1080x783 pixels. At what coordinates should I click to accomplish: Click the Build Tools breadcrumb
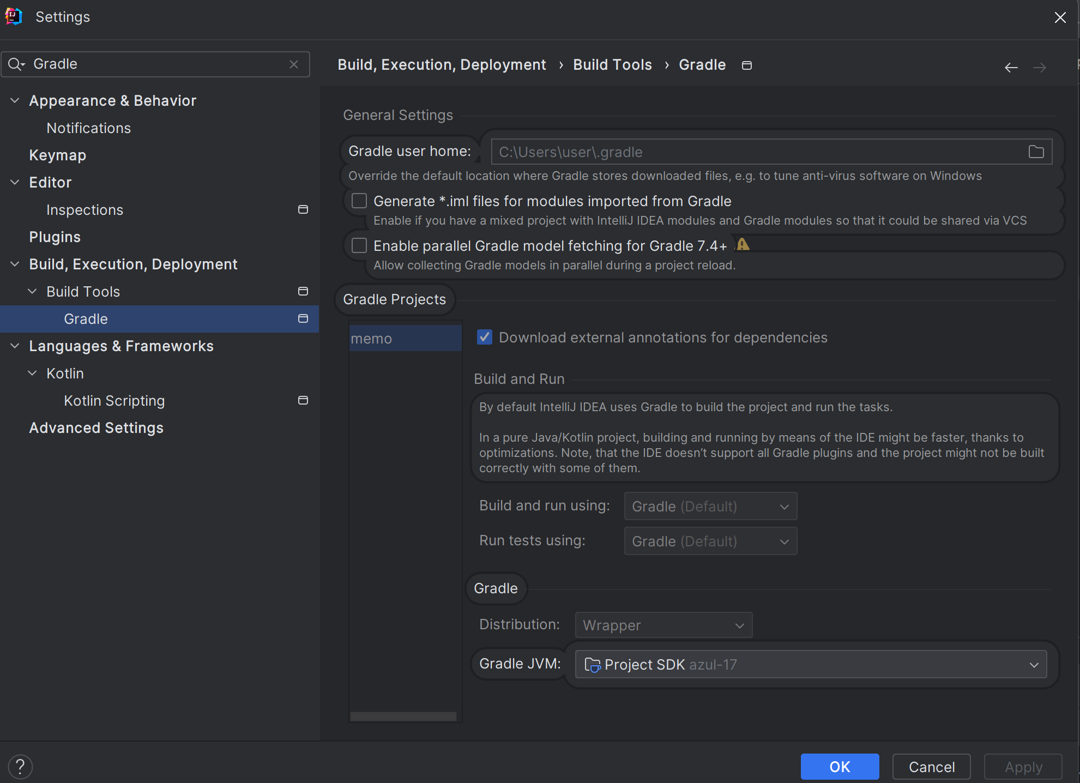pyautogui.click(x=612, y=65)
